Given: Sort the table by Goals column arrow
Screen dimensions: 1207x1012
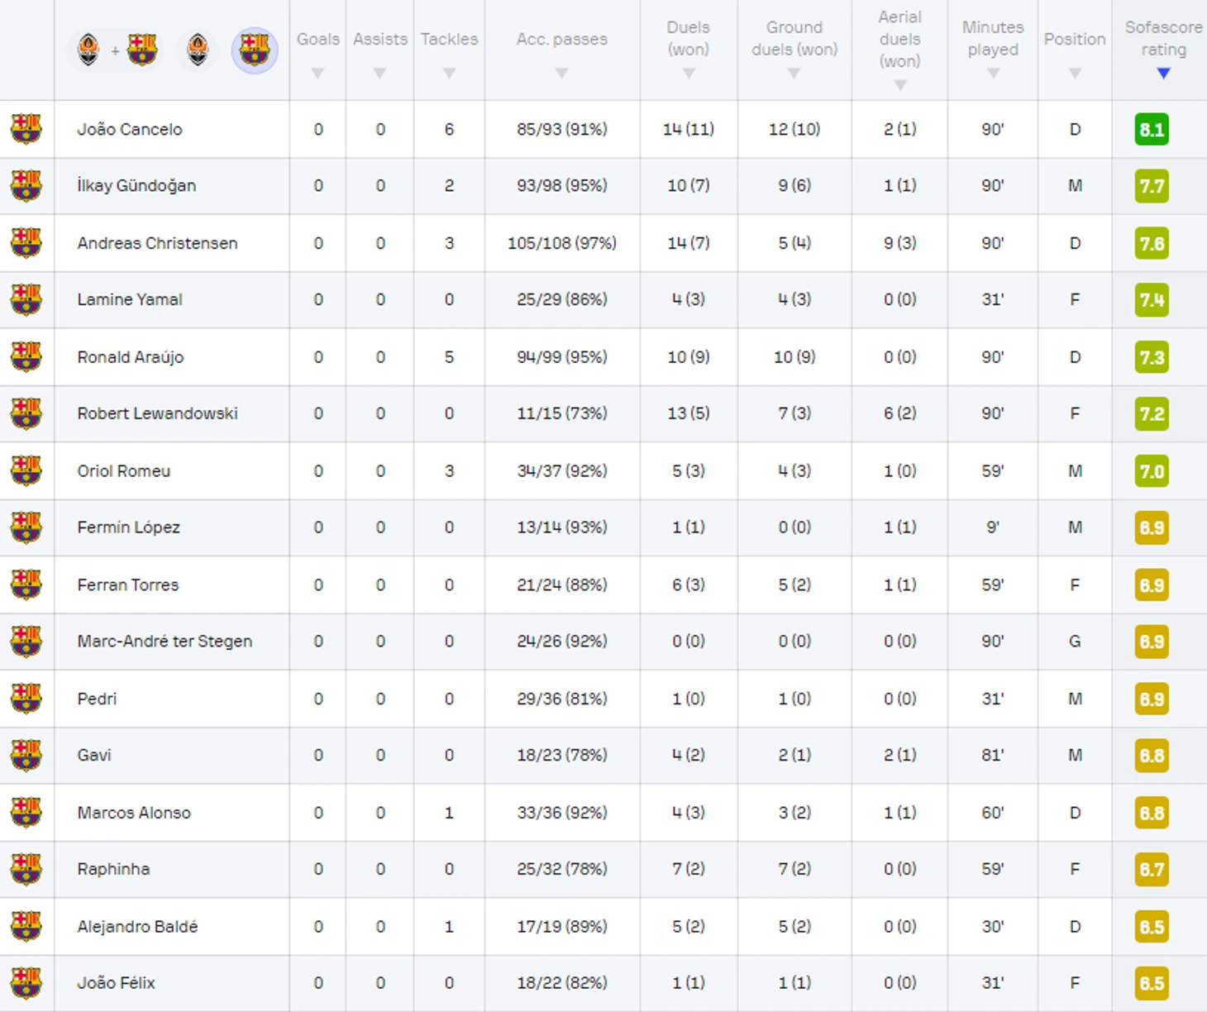Looking at the screenshot, I should (317, 74).
